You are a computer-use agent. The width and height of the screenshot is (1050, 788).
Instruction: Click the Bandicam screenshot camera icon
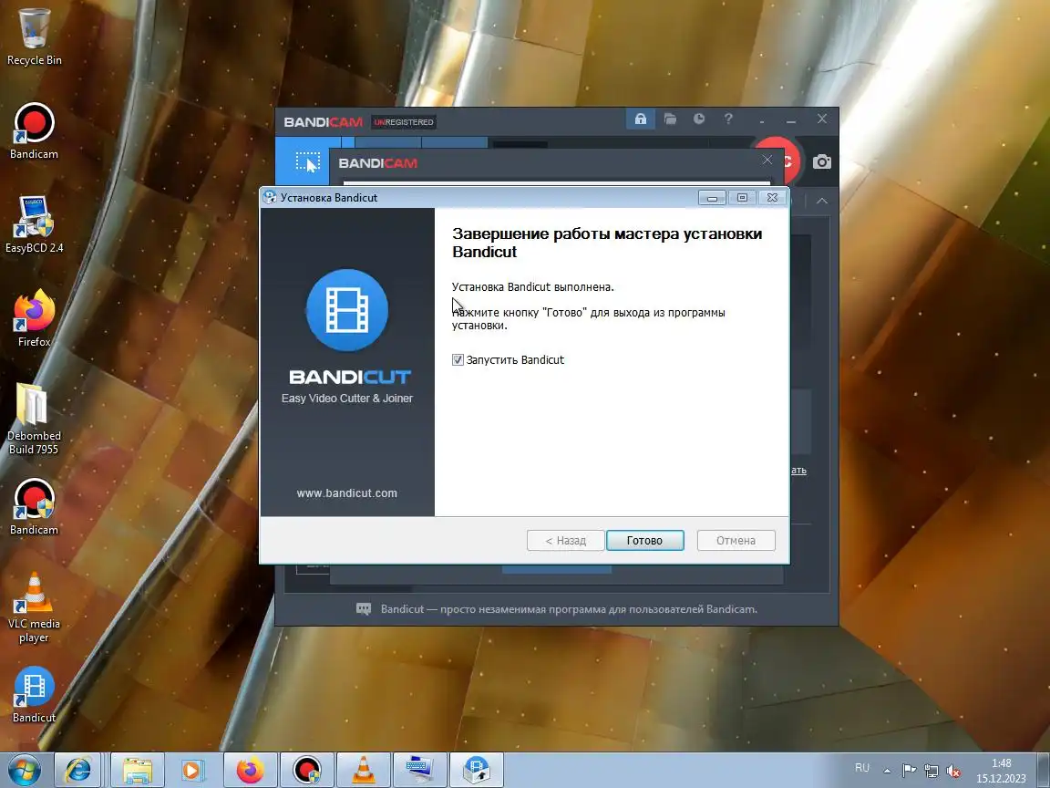point(821,161)
